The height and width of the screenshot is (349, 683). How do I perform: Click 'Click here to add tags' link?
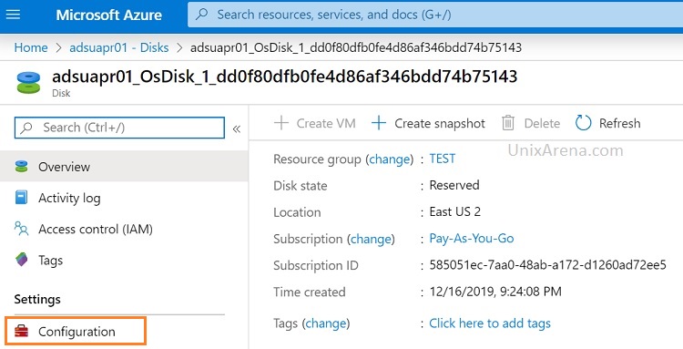[x=490, y=323]
